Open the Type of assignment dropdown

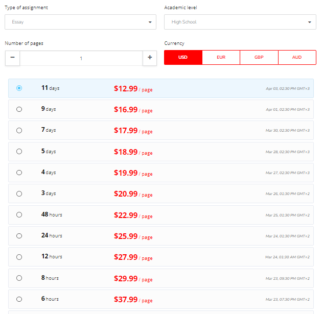(80, 22)
